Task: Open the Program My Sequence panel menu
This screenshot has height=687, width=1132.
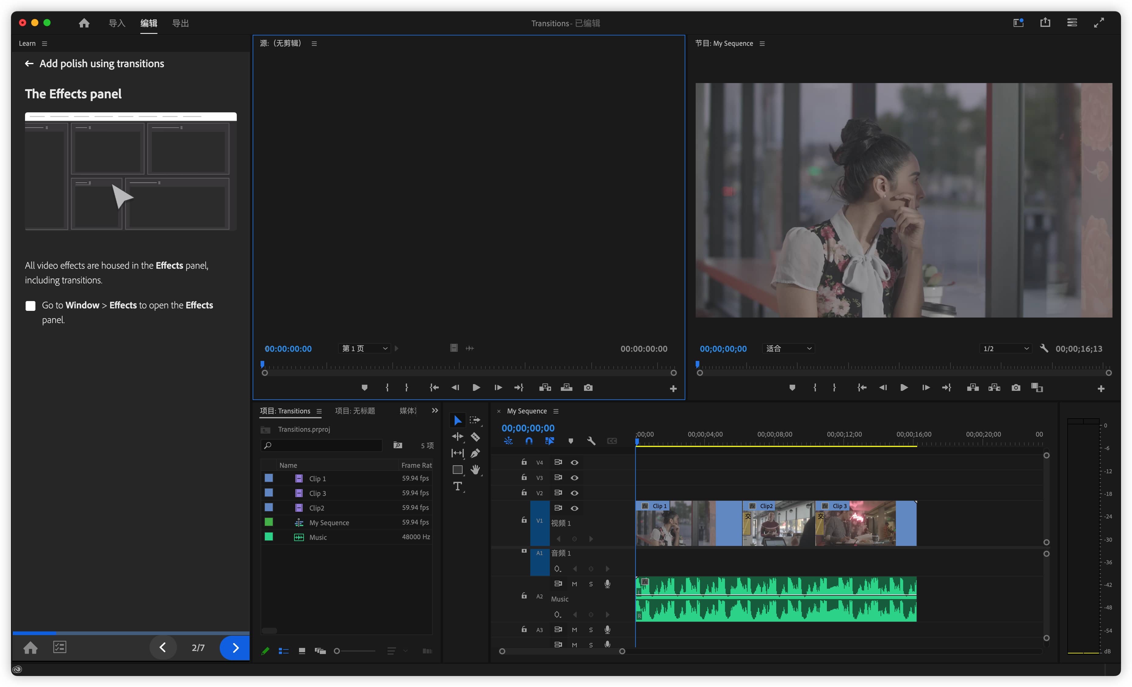Action: pyautogui.click(x=762, y=43)
